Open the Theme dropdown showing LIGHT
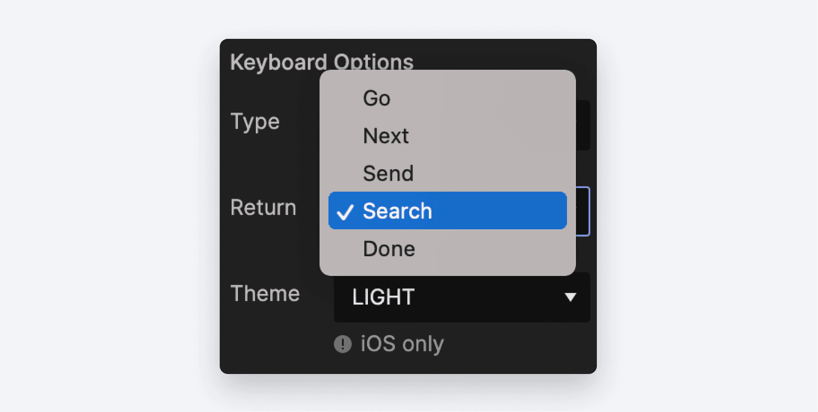Image resolution: width=818 pixels, height=412 pixels. coord(462,298)
